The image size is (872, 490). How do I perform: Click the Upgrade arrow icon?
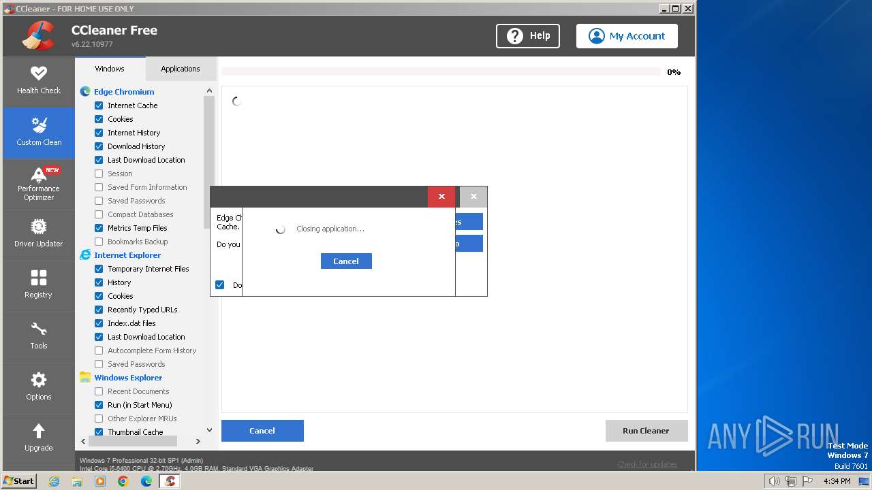pos(39,431)
